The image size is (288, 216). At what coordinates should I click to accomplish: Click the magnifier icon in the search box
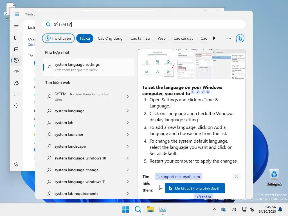click(x=48, y=24)
